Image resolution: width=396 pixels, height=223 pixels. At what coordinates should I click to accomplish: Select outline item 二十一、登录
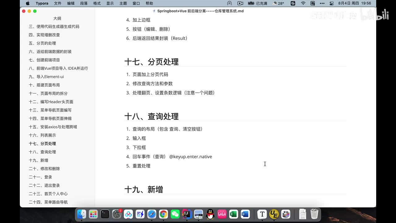tap(40, 177)
